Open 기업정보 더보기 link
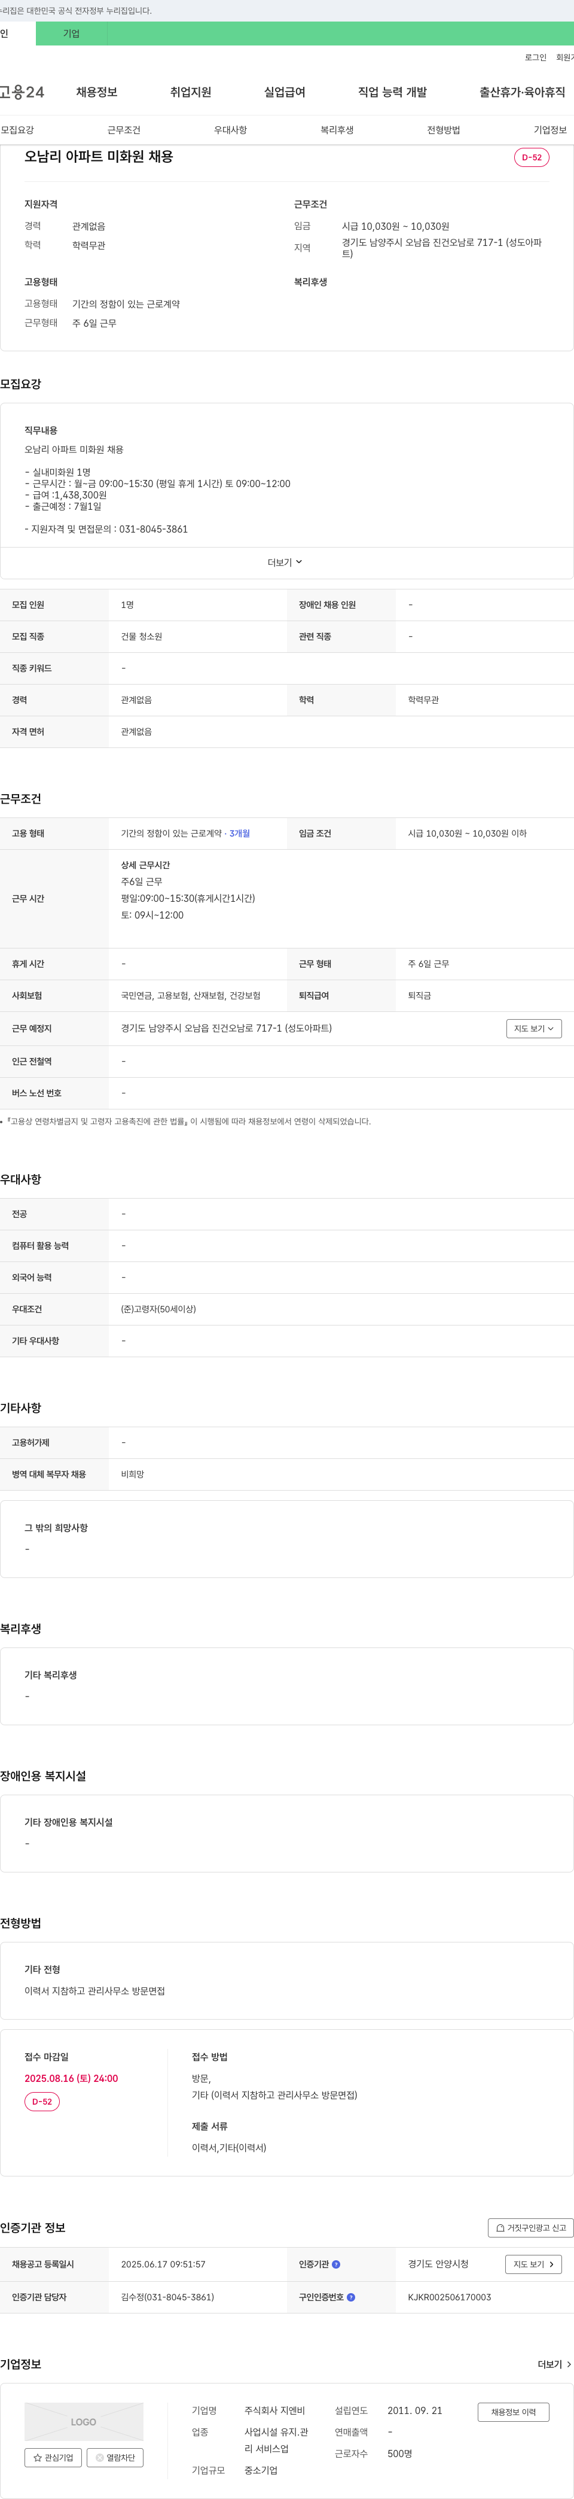 [x=555, y=2364]
